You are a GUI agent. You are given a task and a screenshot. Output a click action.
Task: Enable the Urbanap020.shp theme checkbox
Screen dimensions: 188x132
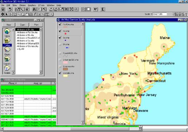60,60
